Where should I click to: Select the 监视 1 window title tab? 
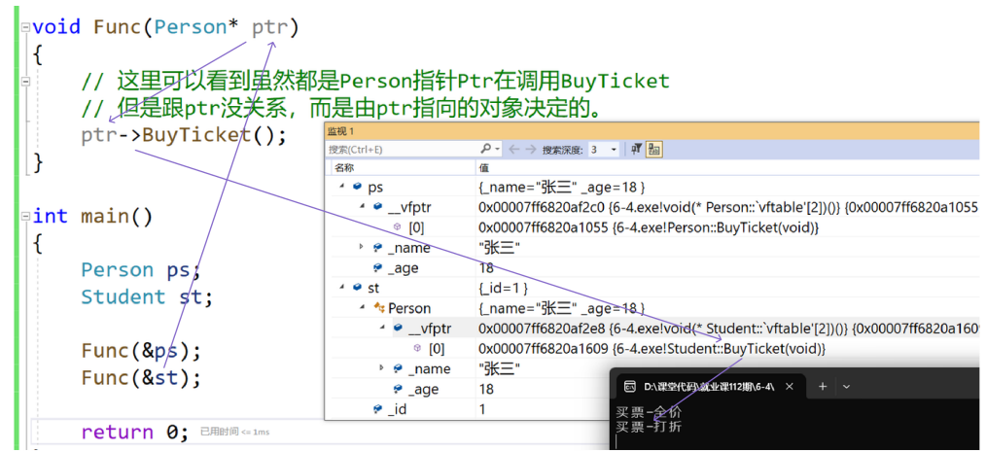pyautogui.click(x=341, y=130)
